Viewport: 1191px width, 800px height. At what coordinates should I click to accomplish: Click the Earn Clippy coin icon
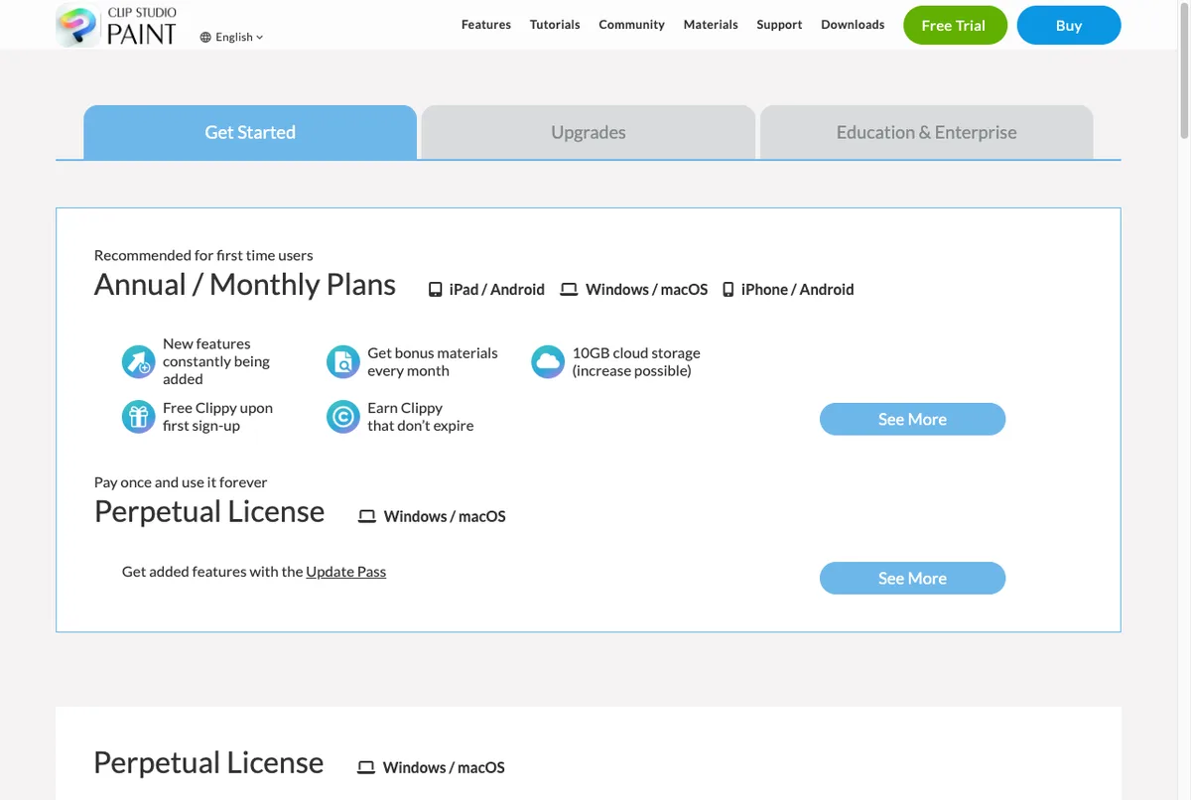(x=342, y=417)
